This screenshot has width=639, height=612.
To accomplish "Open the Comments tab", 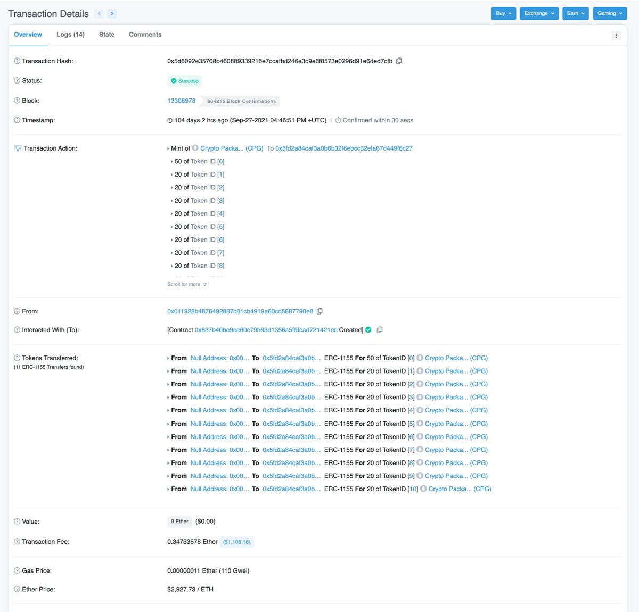I will coord(145,35).
